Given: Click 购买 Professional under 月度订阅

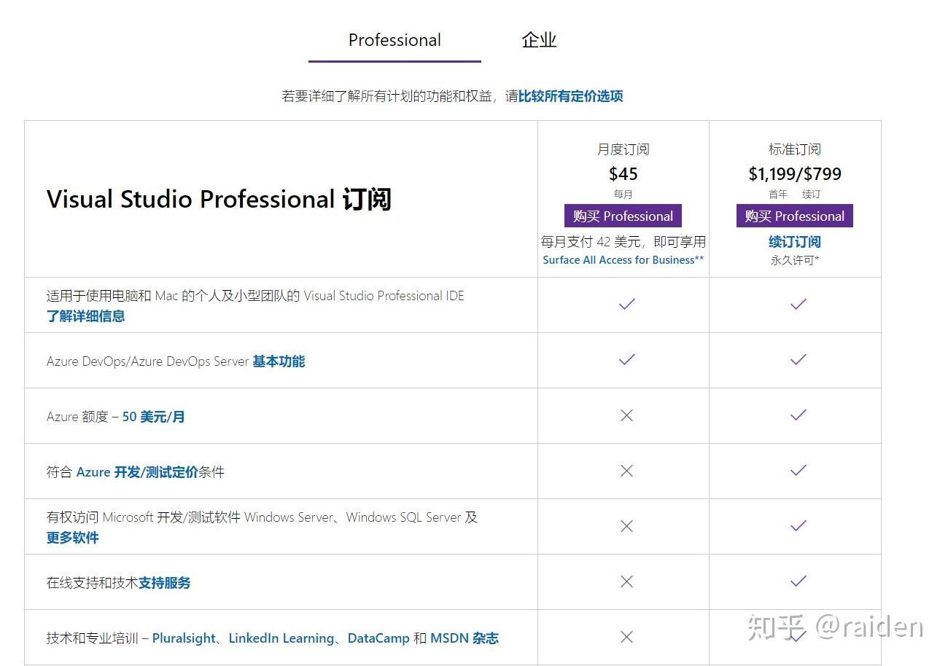Looking at the screenshot, I should [623, 216].
